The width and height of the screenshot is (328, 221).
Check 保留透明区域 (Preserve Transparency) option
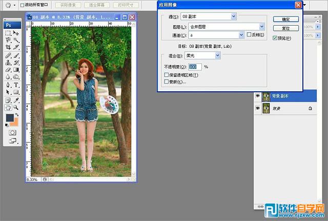click(x=166, y=75)
